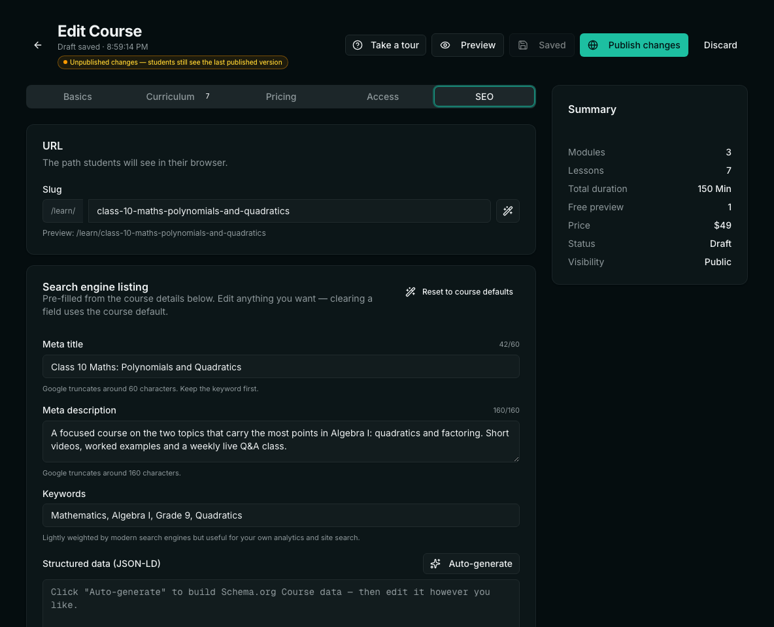Click the keywords helper text below field
This screenshot has height=627, width=774.
point(201,538)
